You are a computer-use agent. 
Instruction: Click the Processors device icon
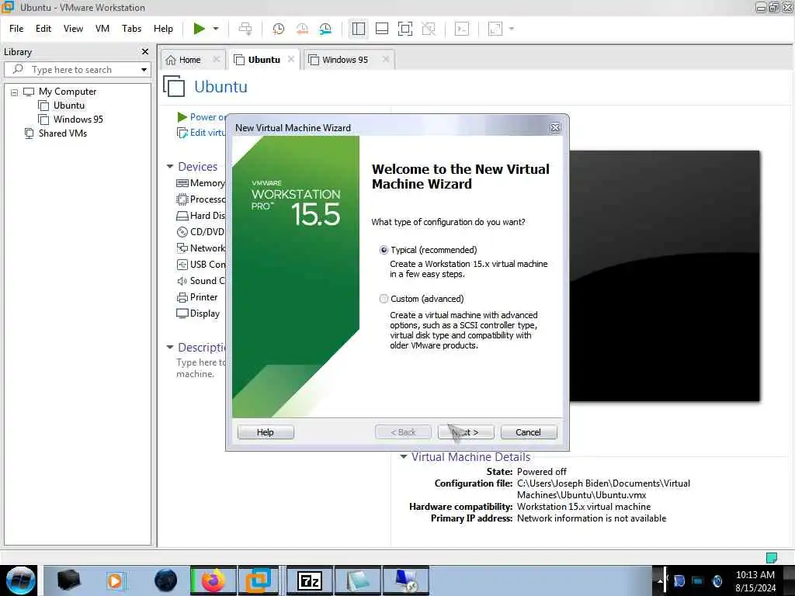(182, 199)
